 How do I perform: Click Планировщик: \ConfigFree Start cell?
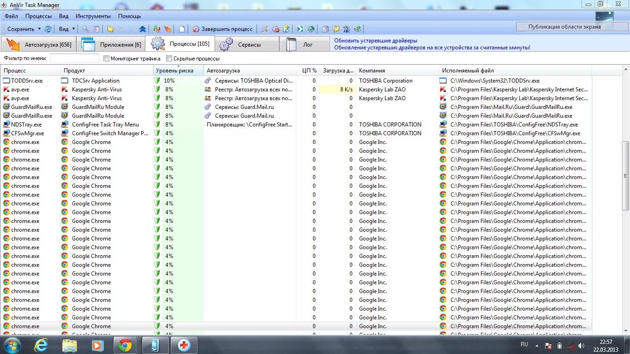(249, 125)
